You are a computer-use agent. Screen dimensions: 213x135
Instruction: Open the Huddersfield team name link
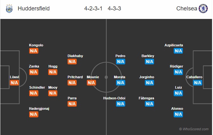34,9
